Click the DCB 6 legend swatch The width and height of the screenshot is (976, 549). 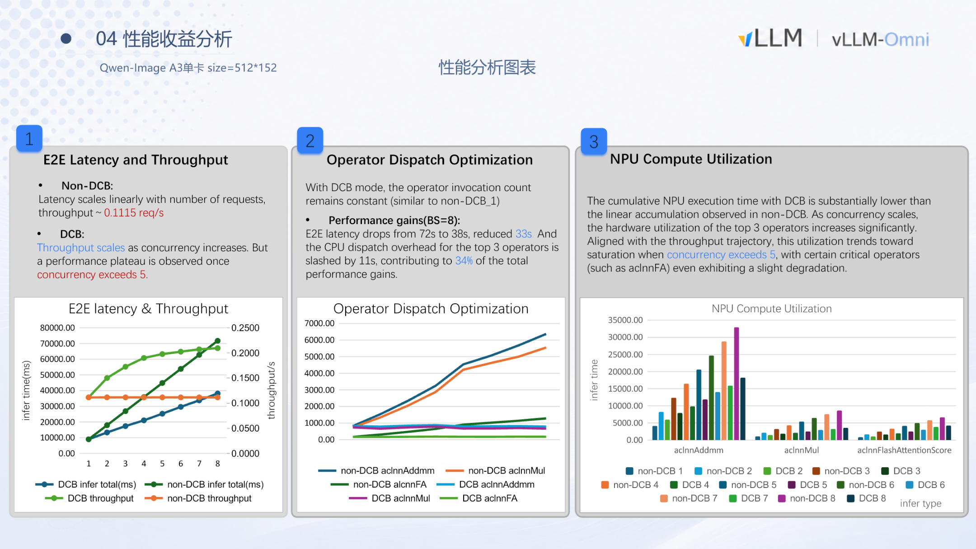pos(909,485)
